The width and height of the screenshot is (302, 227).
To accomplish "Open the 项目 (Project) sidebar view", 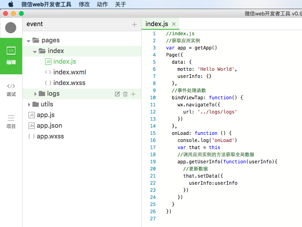I will pos(11,122).
